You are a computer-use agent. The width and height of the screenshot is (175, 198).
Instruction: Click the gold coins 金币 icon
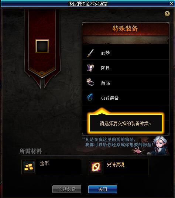(x=29, y=167)
